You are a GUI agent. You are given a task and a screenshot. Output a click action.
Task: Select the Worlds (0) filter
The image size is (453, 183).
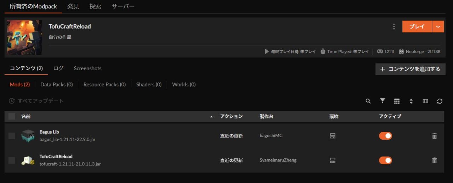[184, 85]
